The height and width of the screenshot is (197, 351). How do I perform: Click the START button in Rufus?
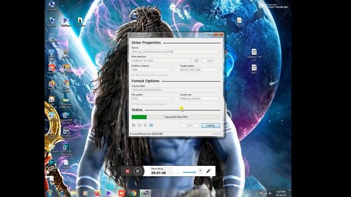(189, 125)
